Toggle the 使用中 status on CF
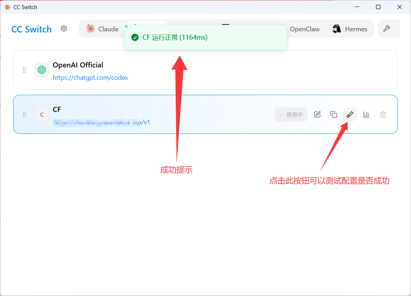The width and height of the screenshot is (411, 296). pos(291,114)
